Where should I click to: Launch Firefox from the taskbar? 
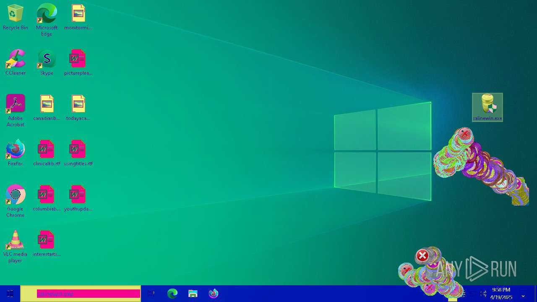[214, 294]
